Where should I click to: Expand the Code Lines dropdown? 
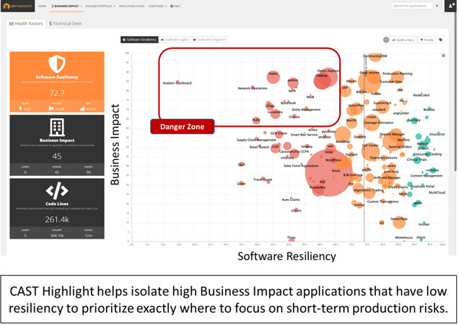point(403,40)
